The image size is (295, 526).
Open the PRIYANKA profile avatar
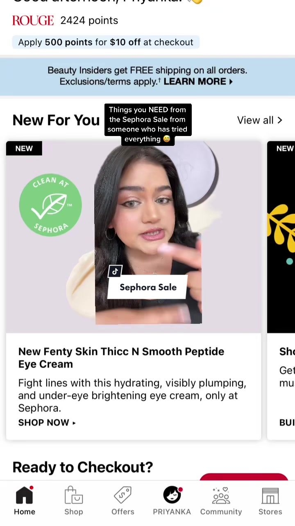coord(172,495)
